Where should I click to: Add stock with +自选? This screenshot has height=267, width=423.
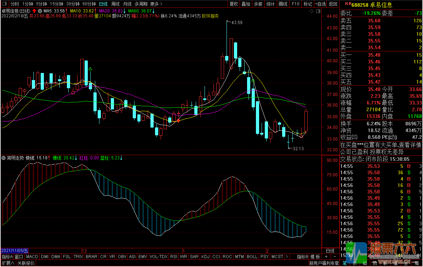pyautogui.click(x=320, y=4)
